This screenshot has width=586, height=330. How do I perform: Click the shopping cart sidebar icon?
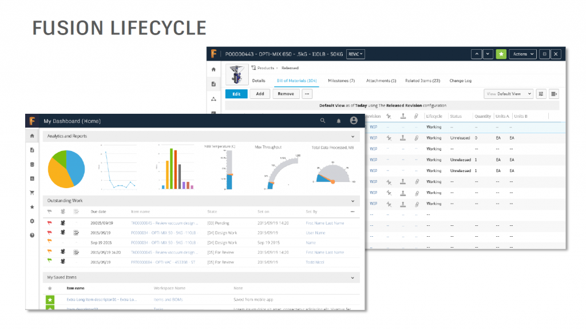32,193
